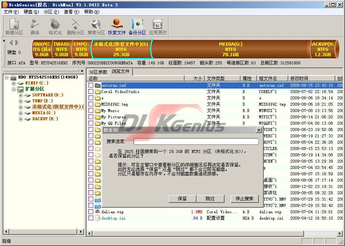Click the MSI6ff42.tmp folder icon
Viewport: 345px width, 246px height.
[x=98, y=104]
